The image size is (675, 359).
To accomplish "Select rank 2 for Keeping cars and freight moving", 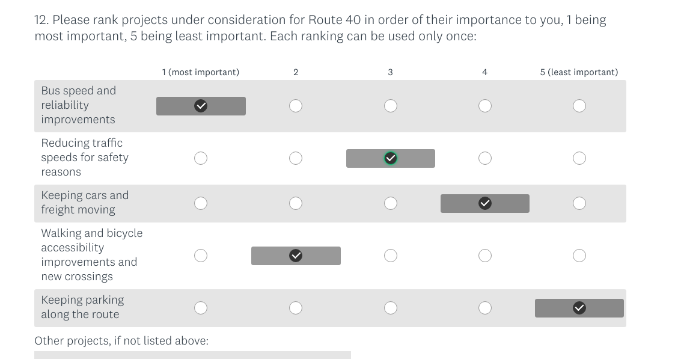I will tap(296, 203).
